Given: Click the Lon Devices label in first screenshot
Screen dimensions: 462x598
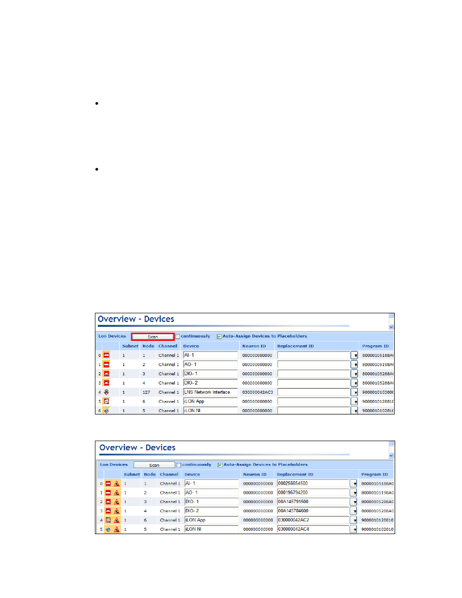Looking at the screenshot, I should pyautogui.click(x=112, y=336).
